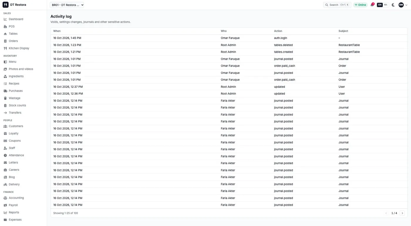Open the Orders page
This screenshot has height=226, width=411.
13,41
